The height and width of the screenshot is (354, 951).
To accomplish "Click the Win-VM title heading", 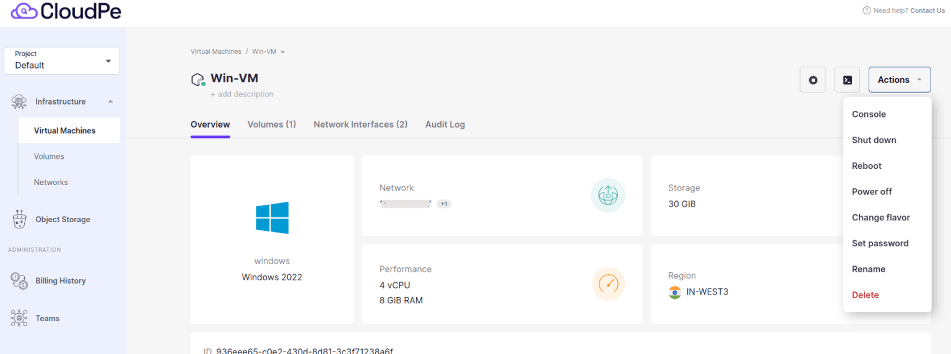I will 235,79.
